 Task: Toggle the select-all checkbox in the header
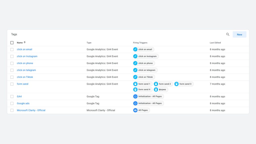click(12, 42)
